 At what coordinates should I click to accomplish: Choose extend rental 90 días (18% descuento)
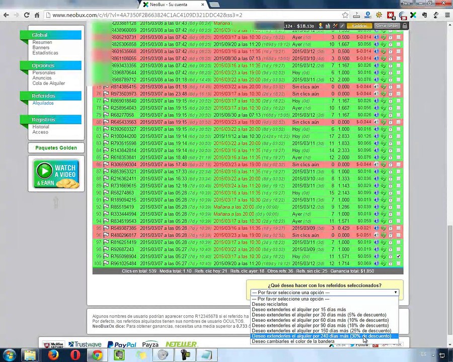325,325
